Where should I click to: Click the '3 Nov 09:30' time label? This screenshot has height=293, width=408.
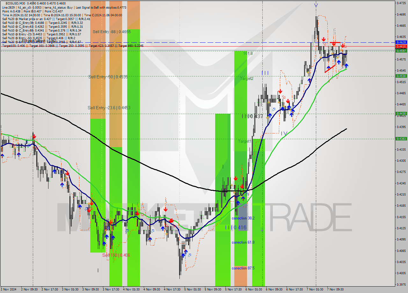coord(91,289)
